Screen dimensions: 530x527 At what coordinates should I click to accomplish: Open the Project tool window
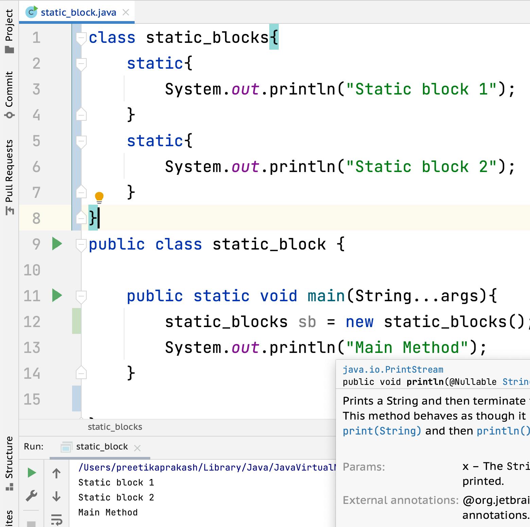click(9, 31)
